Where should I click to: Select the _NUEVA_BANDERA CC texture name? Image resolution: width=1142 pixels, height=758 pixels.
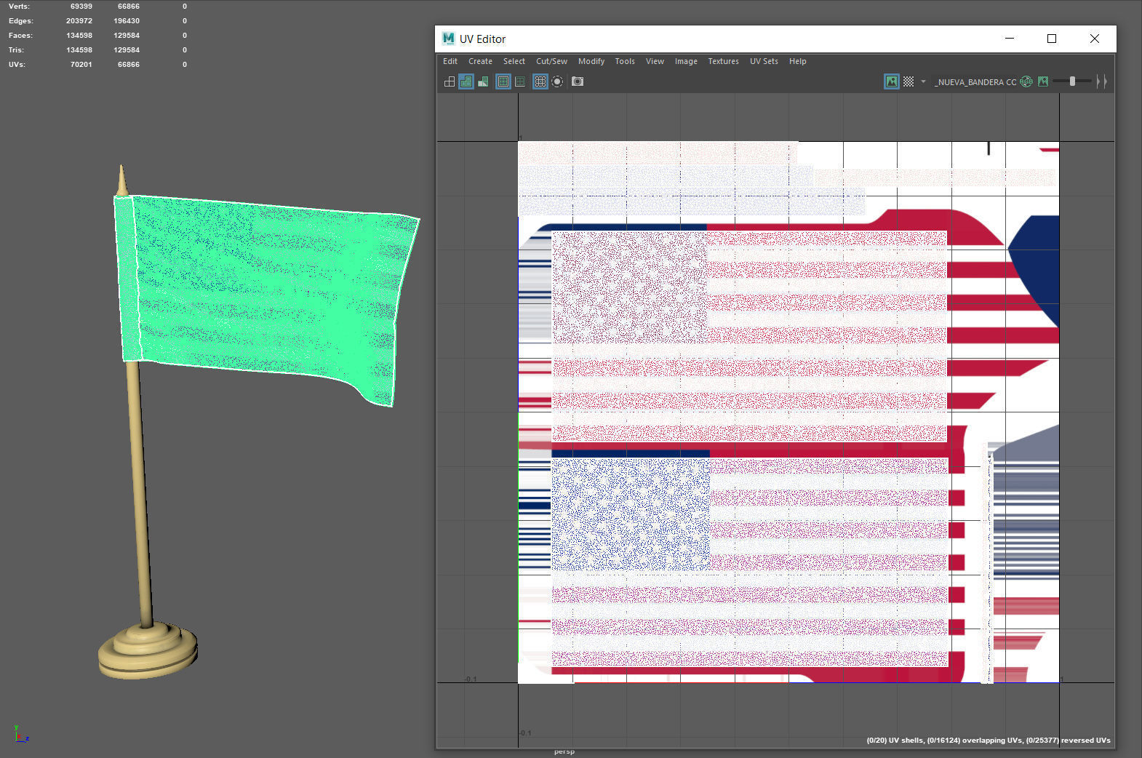tap(975, 82)
